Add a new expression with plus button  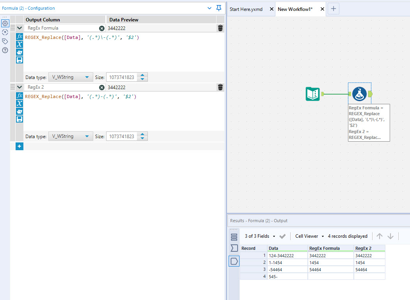click(x=20, y=146)
